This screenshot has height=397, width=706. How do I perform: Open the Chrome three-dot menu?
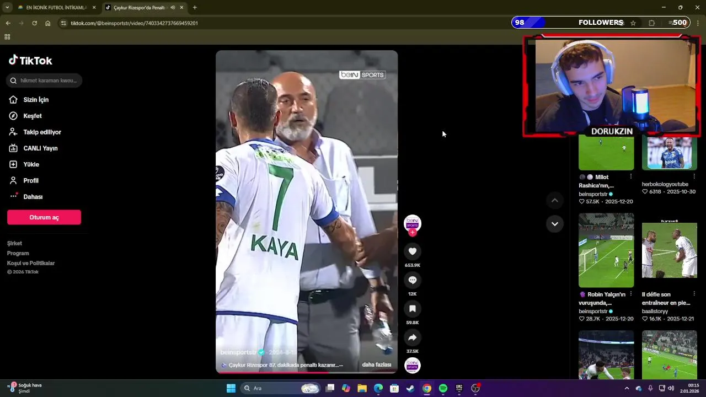(x=698, y=23)
